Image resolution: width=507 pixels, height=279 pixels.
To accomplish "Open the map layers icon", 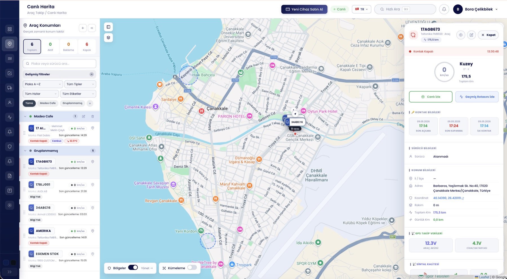I will [108, 37].
